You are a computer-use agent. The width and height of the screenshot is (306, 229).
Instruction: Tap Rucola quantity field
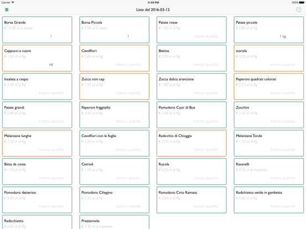tap(206, 178)
